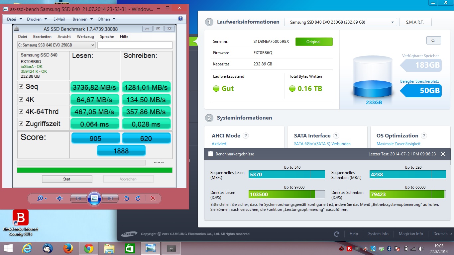Delete the image with the red X
The width and height of the screenshot is (454, 255).
[153, 198]
